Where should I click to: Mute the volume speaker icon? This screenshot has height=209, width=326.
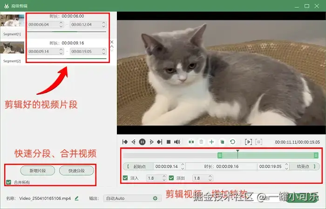pyautogui.click(x=177, y=142)
